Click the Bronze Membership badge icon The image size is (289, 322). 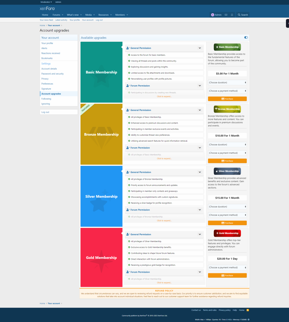coord(216,109)
